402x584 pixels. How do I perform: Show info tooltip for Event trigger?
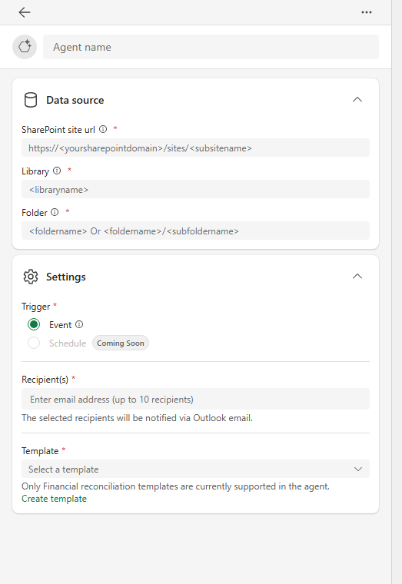(79, 324)
